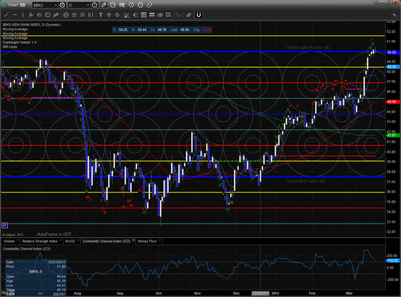401x297 pixels.
Task: Switch to the MACD tab
Action: [70, 242]
